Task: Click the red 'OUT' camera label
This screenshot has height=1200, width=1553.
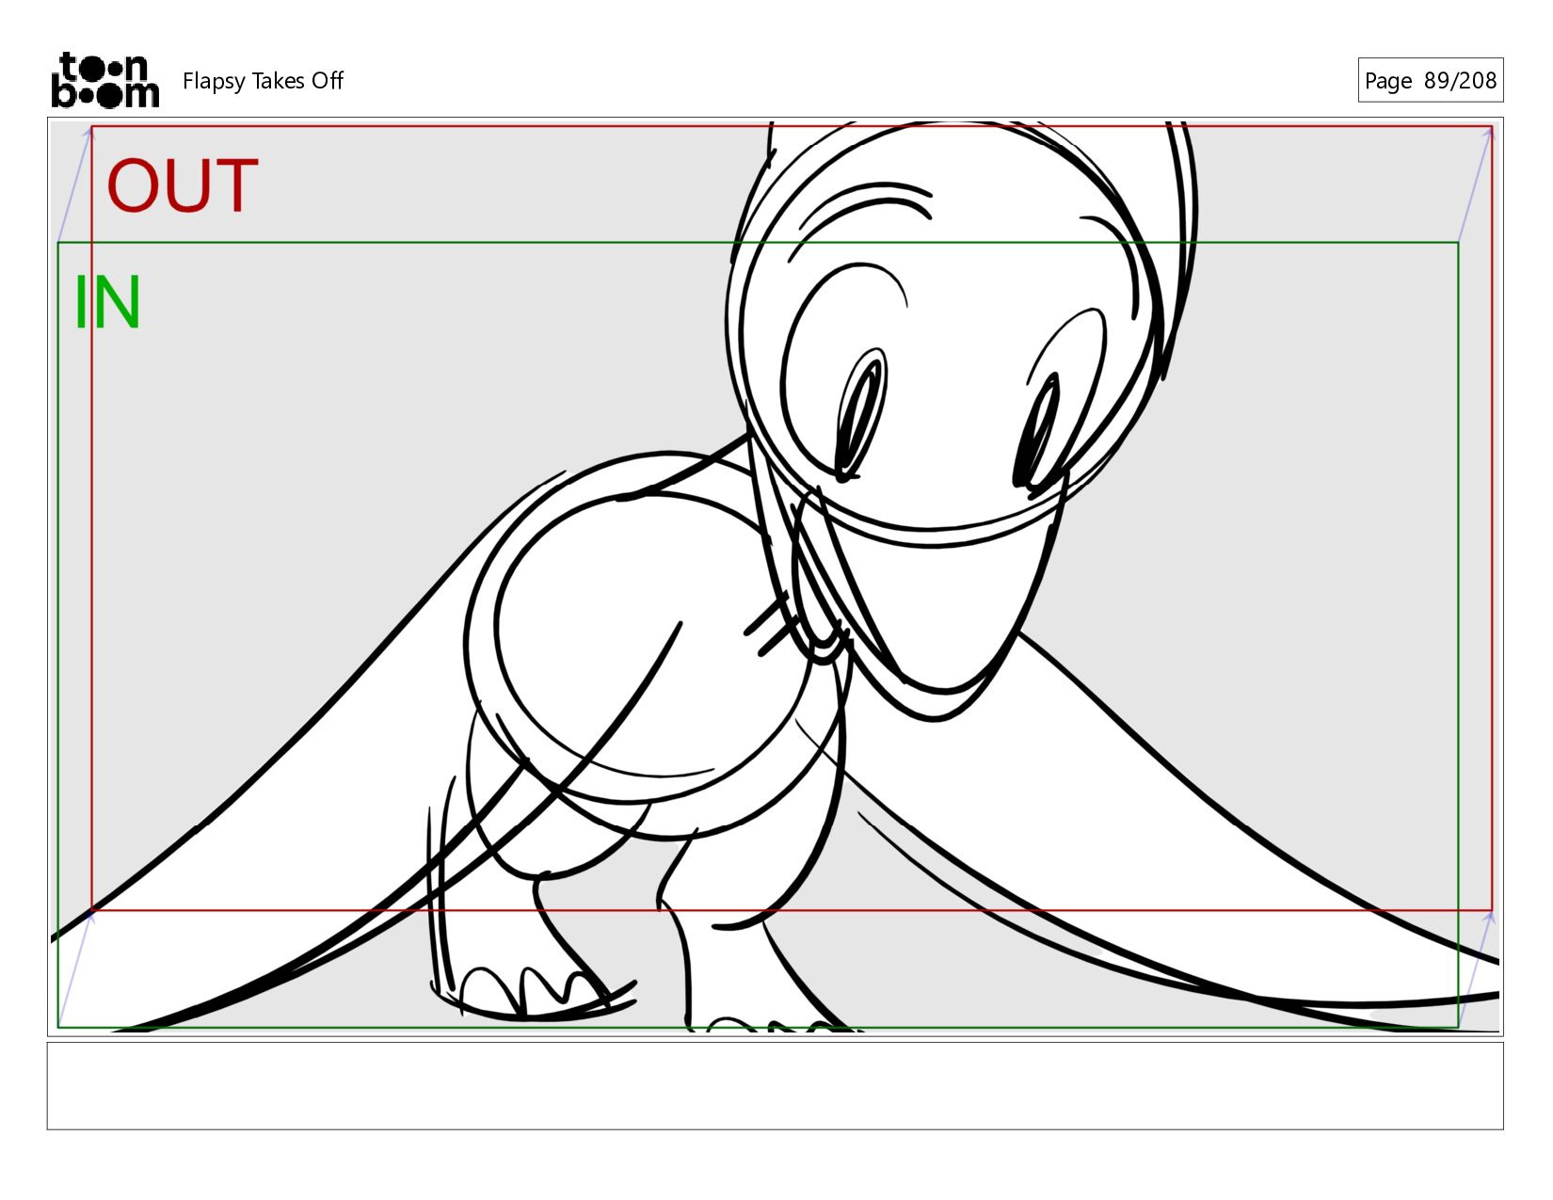Action: click(x=183, y=185)
